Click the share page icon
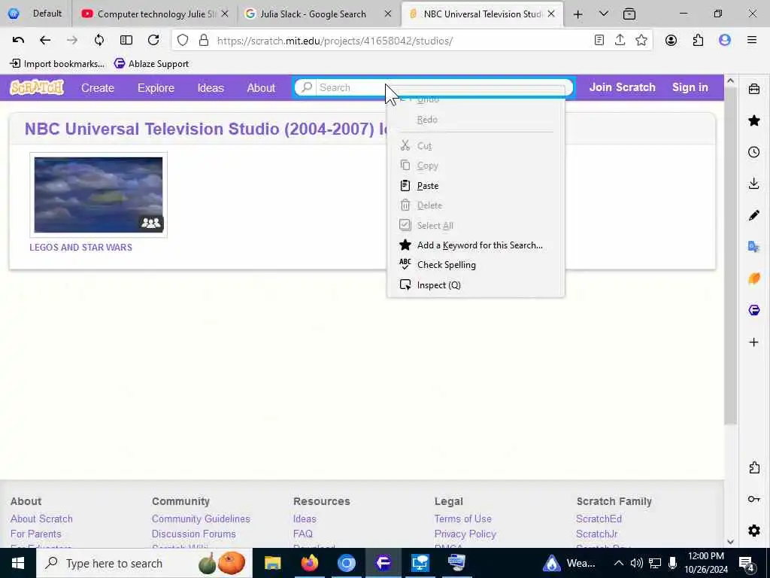This screenshot has height=578, width=770. [620, 41]
